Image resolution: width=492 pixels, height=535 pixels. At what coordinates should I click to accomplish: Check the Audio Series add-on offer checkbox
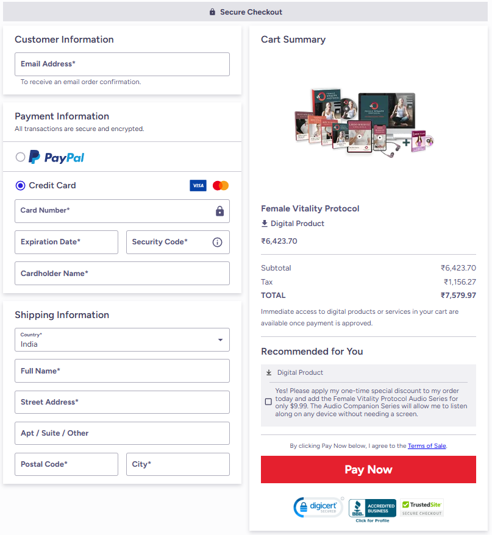(x=268, y=402)
